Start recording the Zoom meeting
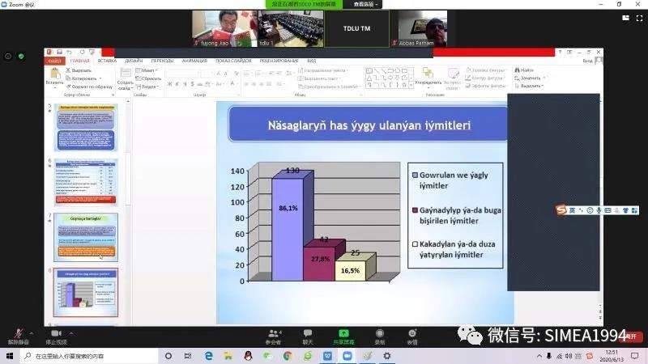The height and width of the screenshot is (364, 648). [x=379, y=334]
